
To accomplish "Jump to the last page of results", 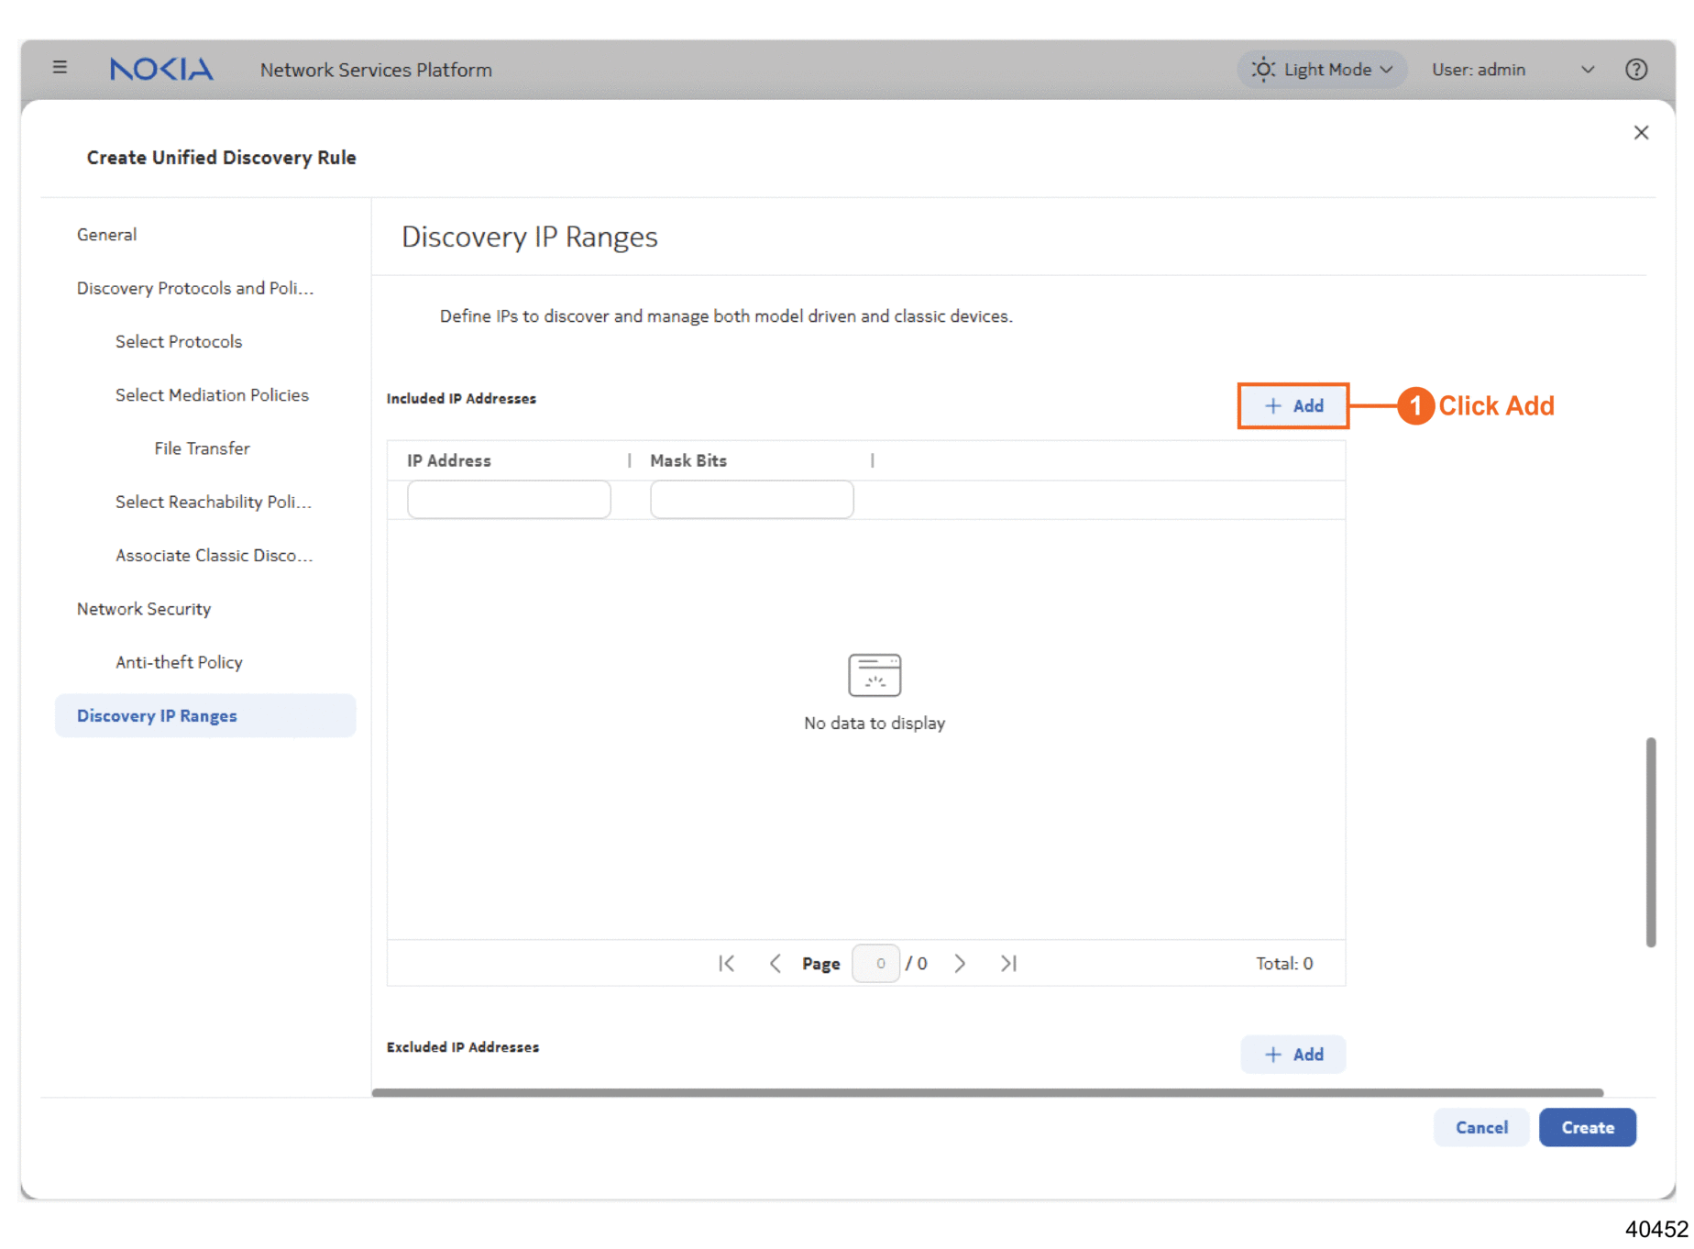I will pyautogui.click(x=1008, y=963).
